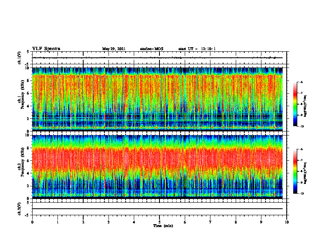This screenshot has height=249, width=323.
Task: Click the "-8" label on ch.1 color bar
Action: [301, 104]
